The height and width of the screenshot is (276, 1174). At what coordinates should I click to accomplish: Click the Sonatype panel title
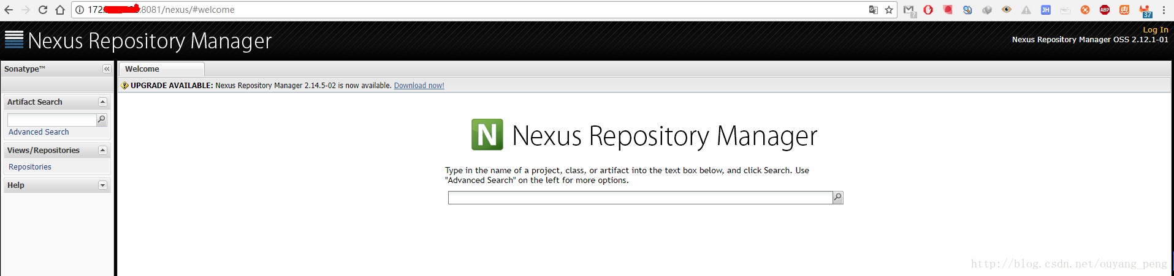(x=25, y=69)
